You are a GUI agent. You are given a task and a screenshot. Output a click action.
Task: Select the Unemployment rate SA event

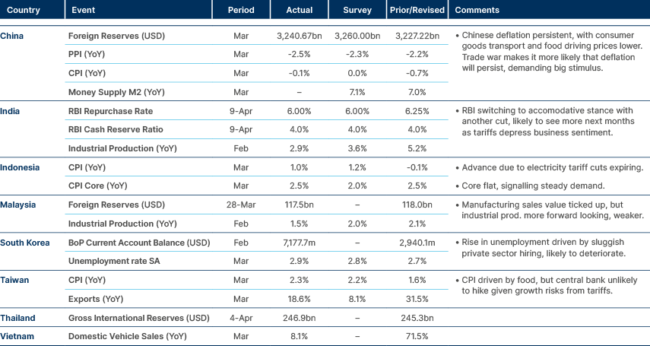point(107,262)
